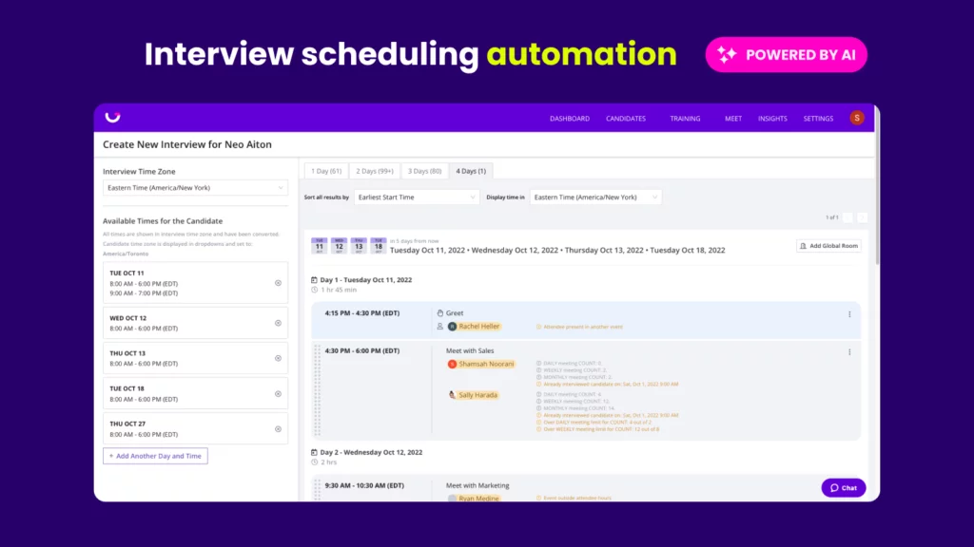Open the user avatar "S" menu
974x547 pixels.
(x=857, y=118)
